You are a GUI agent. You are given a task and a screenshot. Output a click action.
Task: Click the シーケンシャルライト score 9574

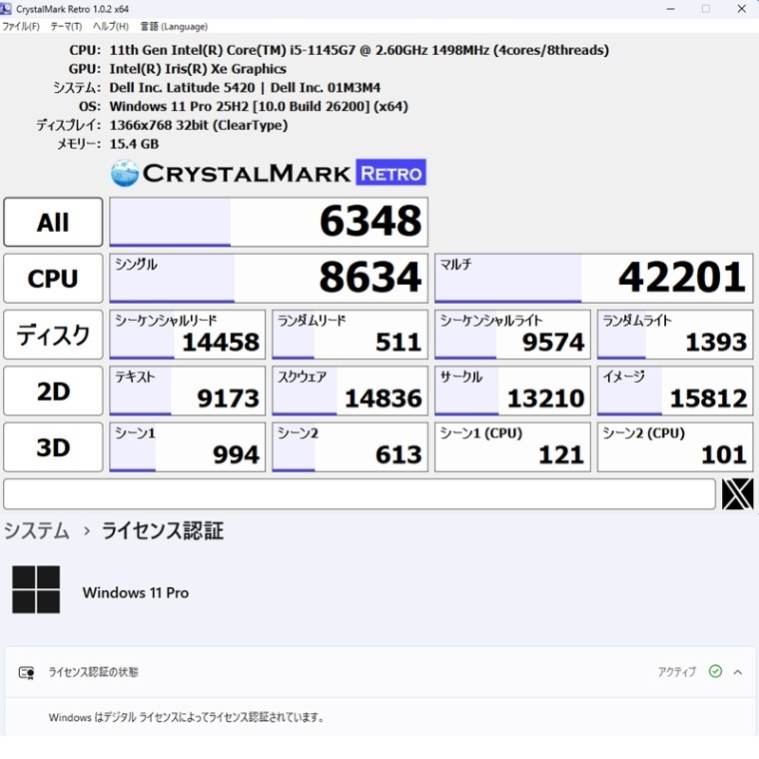point(512,335)
